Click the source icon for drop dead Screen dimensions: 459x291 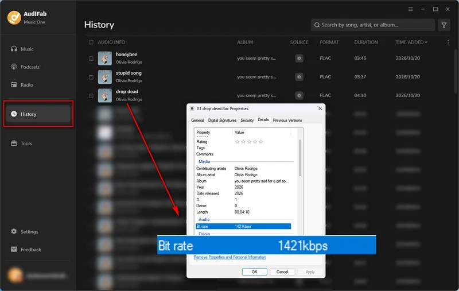pyautogui.click(x=299, y=95)
